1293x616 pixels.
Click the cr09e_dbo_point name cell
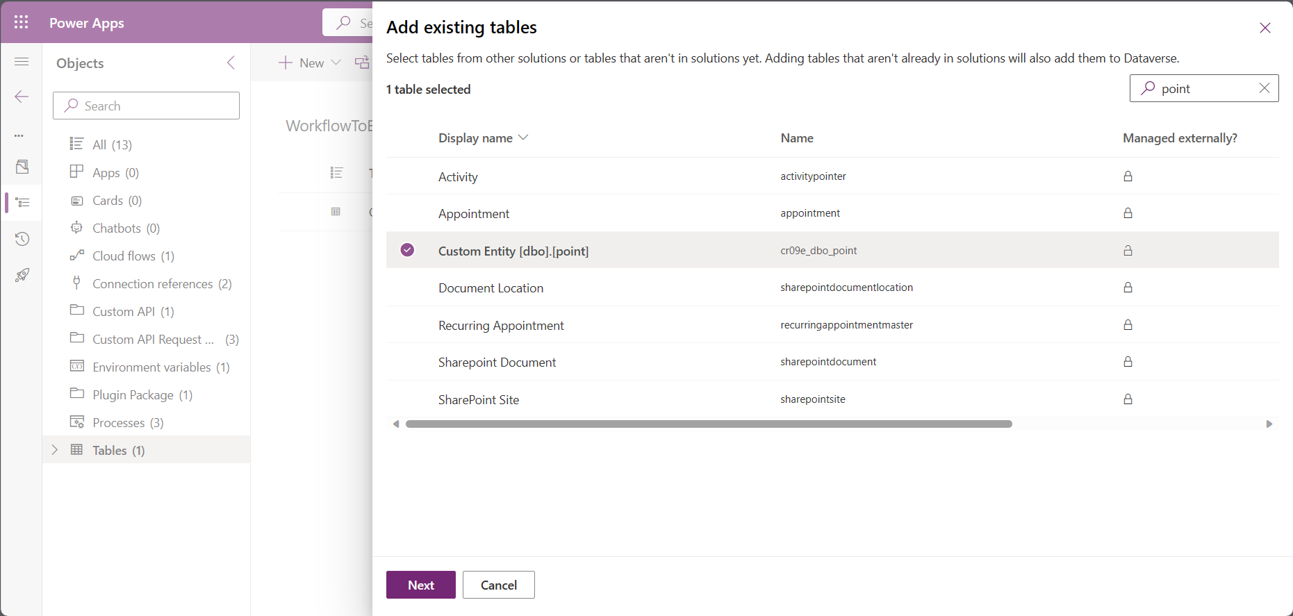(818, 251)
